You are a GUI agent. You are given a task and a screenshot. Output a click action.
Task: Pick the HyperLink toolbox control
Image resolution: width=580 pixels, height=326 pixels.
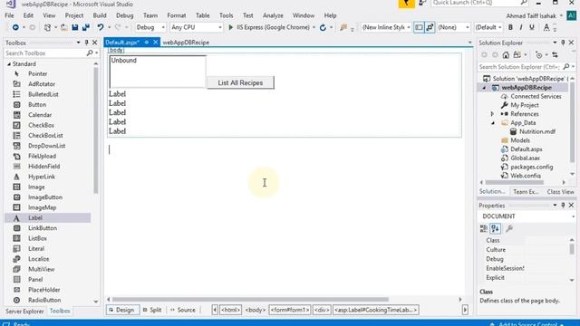[42, 177]
